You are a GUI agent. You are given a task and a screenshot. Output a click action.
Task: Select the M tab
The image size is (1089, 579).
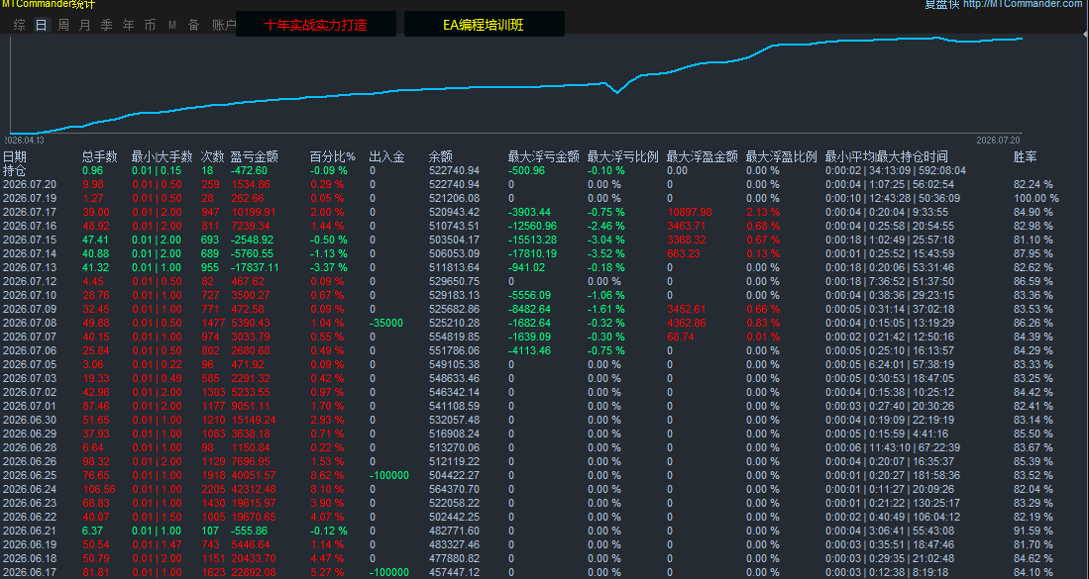[x=172, y=25]
